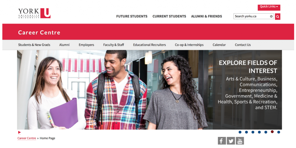The height and width of the screenshot is (148, 296).
Task: Open the Employers menu item
Action: (86, 45)
